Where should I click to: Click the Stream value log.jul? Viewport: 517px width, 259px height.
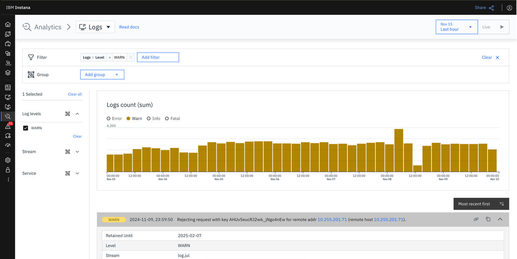[184, 255]
